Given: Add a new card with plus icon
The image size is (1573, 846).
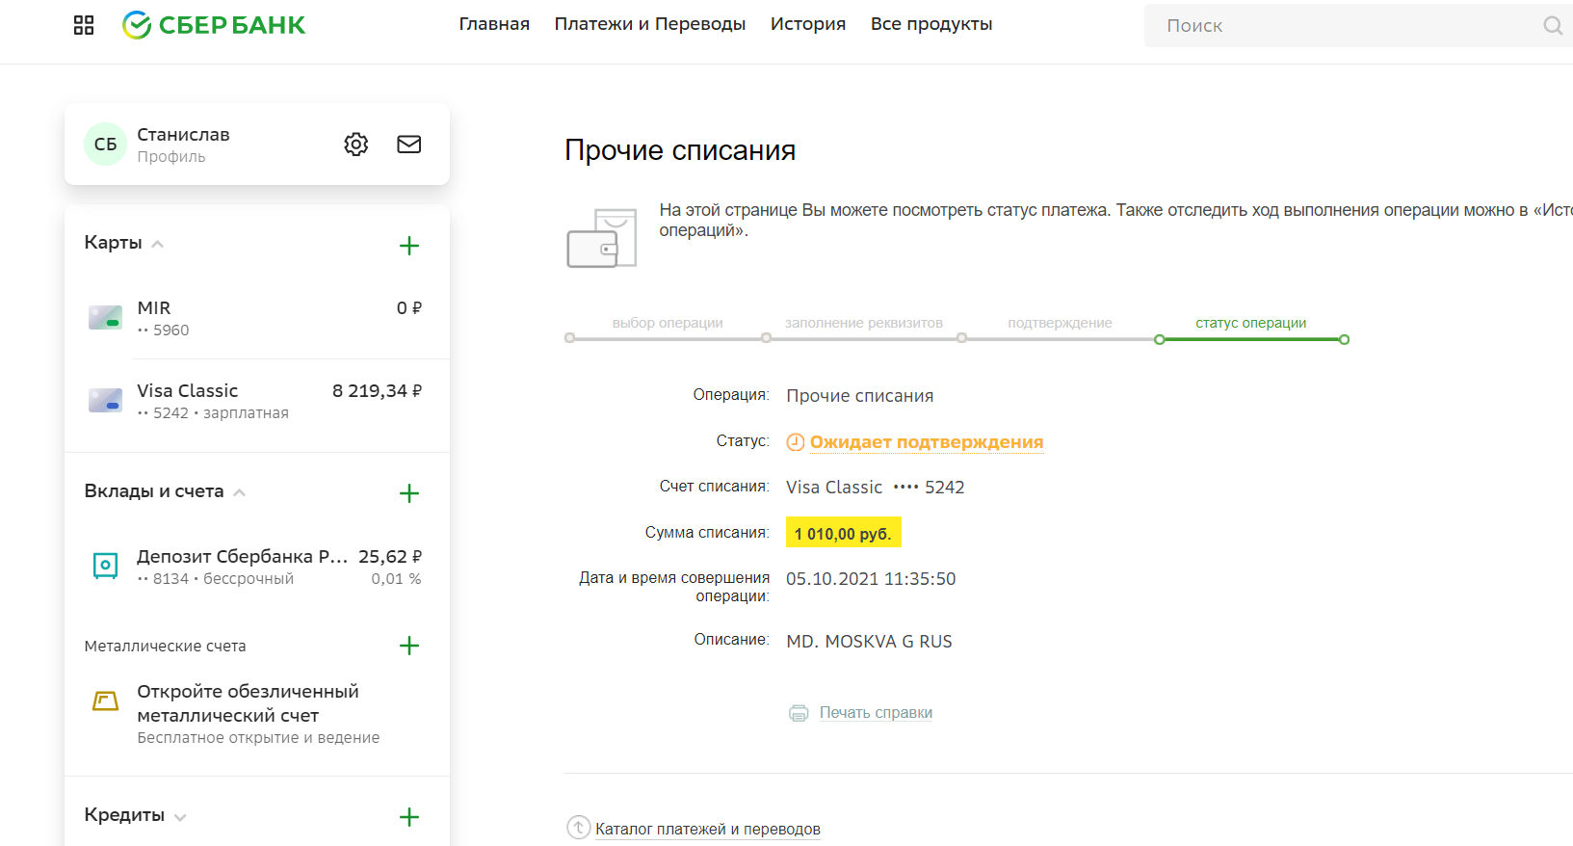Looking at the screenshot, I should pyautogui.click(x=409, y=246).
